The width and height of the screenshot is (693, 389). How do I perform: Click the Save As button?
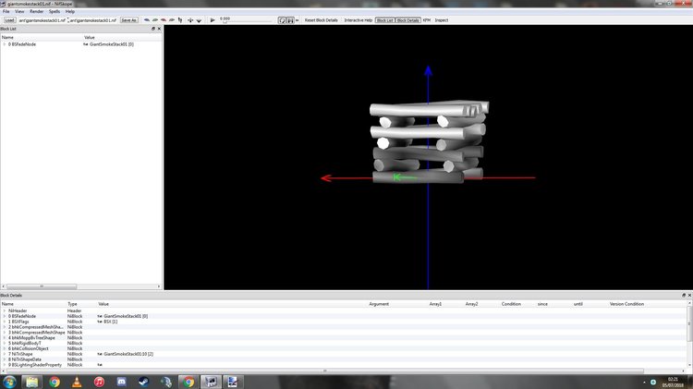pyautogui.click(x=128, y=20)
